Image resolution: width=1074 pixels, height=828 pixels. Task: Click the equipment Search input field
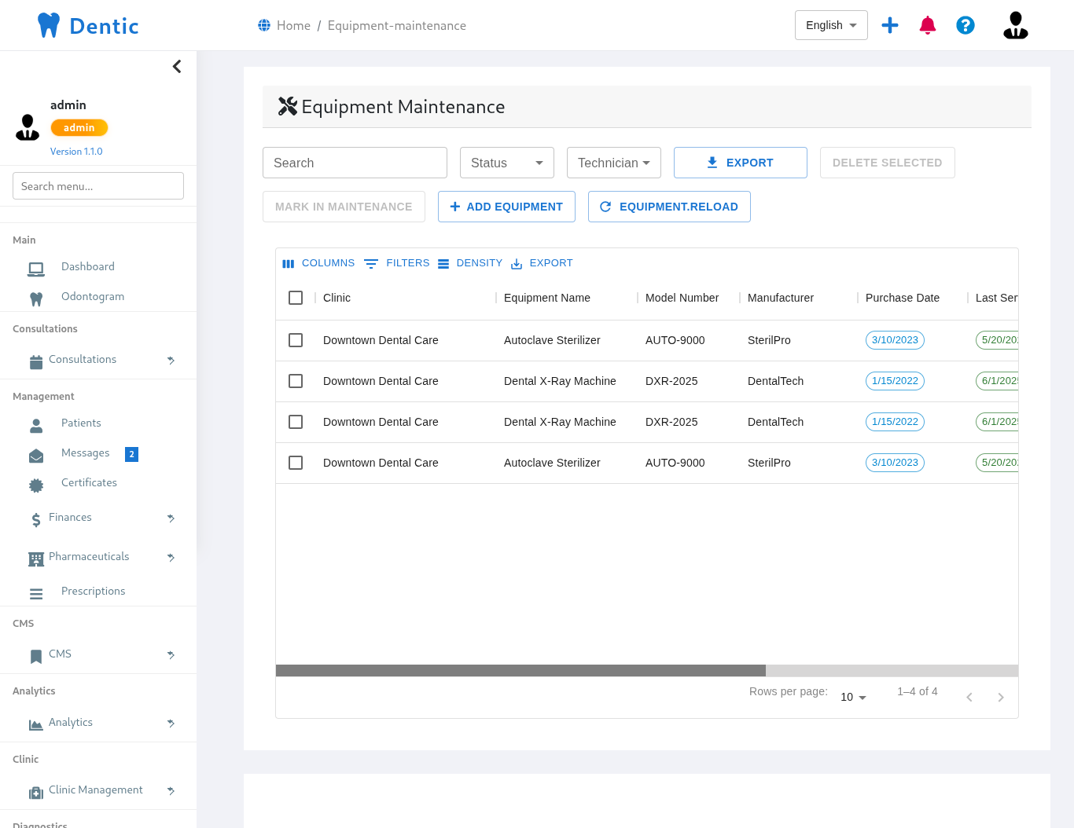(355, 163)
